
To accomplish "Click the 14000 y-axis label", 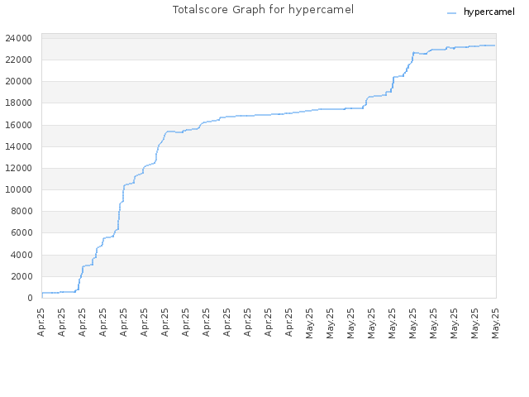I will 18,146.
